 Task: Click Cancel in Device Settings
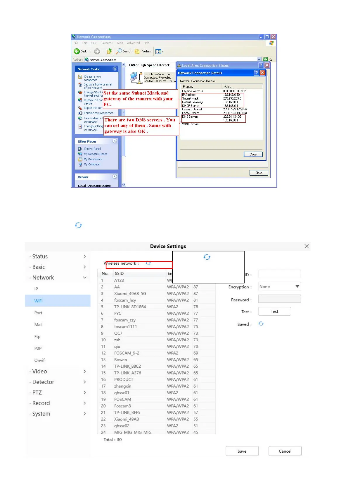(x=285, y=451)
